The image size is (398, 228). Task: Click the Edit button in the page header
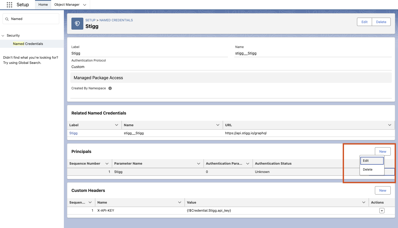pos(365,22)
